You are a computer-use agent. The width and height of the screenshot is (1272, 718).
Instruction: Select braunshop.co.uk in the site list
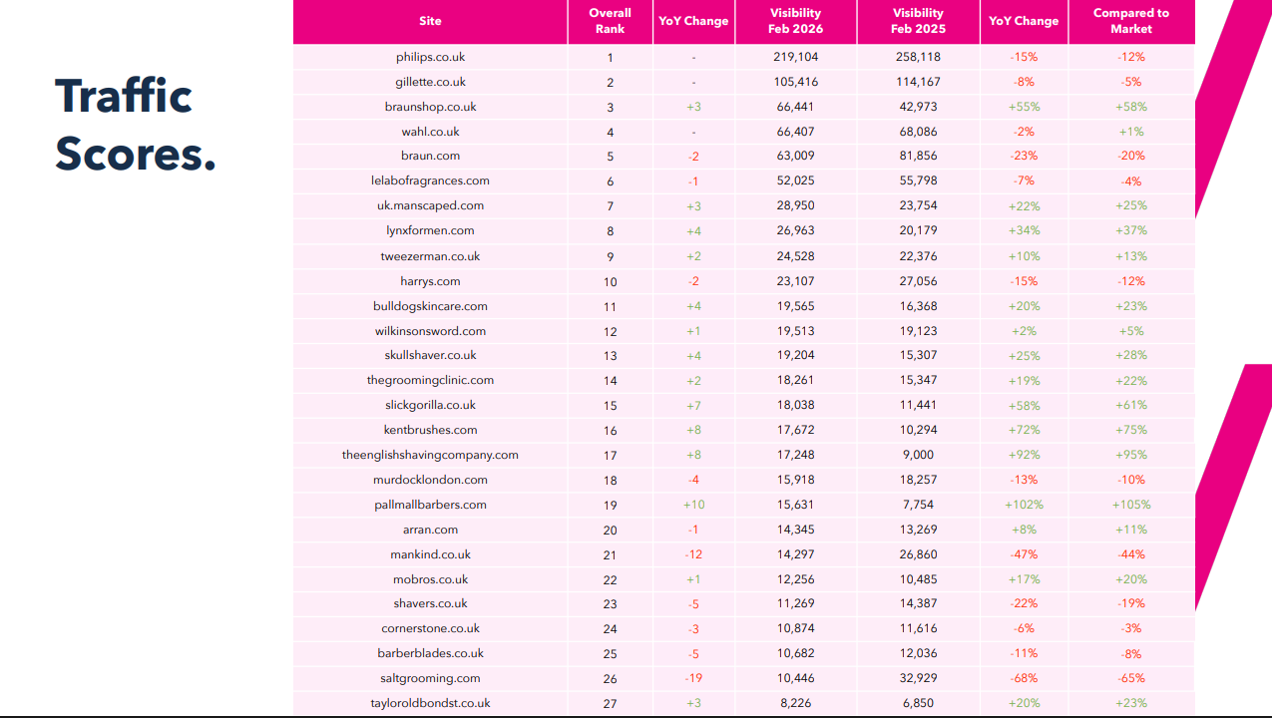[x=430, y=107]
